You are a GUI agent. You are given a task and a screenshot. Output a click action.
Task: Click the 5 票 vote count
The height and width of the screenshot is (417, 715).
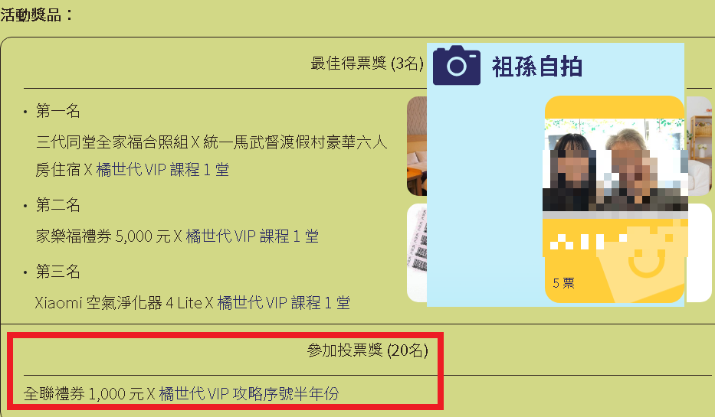[563, 283]
